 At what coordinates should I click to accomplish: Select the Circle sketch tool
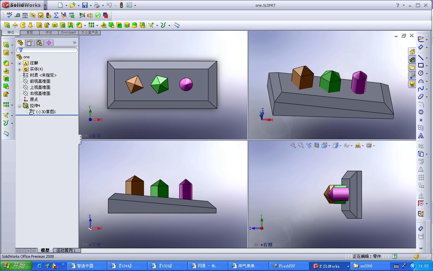click(x=420, y=73)
